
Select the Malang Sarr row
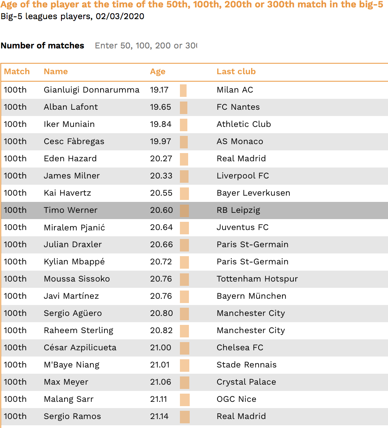194,399
